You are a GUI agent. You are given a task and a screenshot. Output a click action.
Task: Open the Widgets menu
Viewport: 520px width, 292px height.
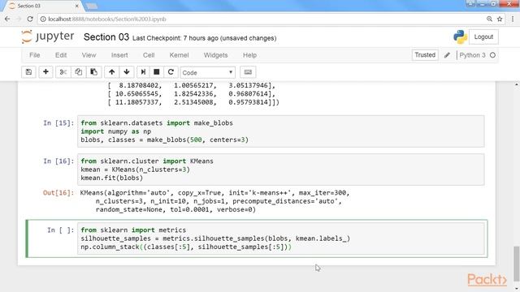coord(215,55)
